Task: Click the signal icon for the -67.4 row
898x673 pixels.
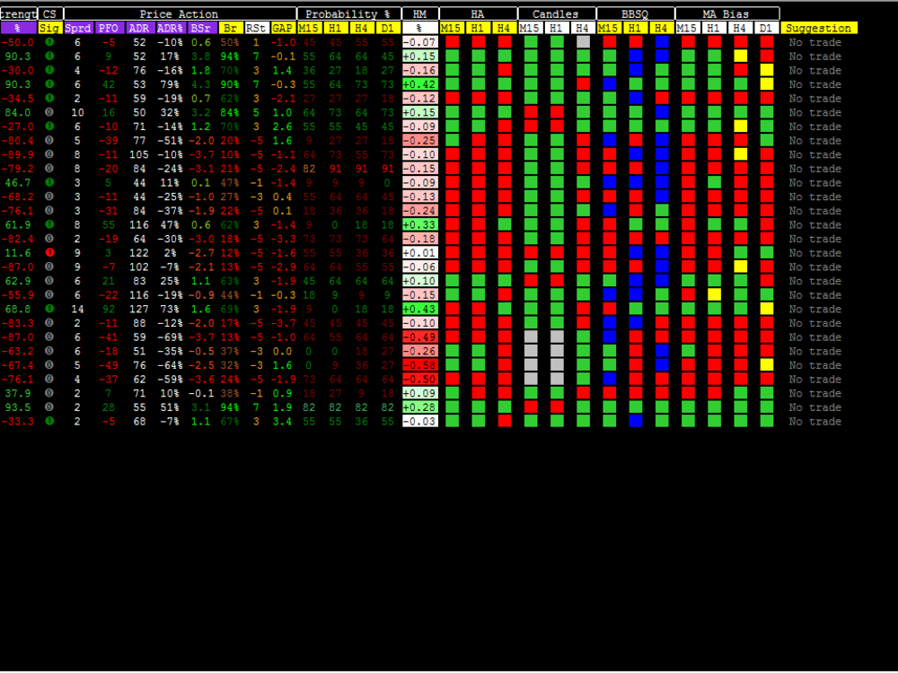Action: [49, 364]
